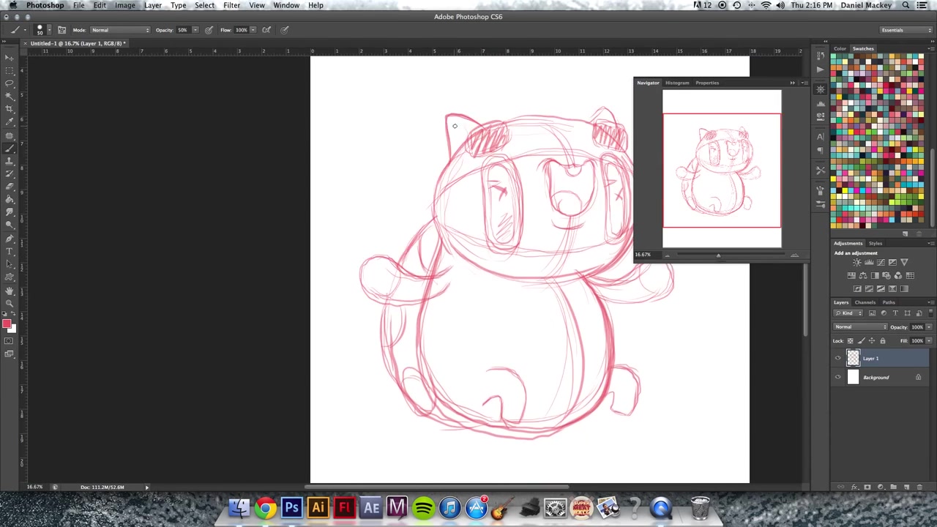Viewport: 937px width, 527px height.
Task: Select the Magic Wand tool
Action: point(10,96)
